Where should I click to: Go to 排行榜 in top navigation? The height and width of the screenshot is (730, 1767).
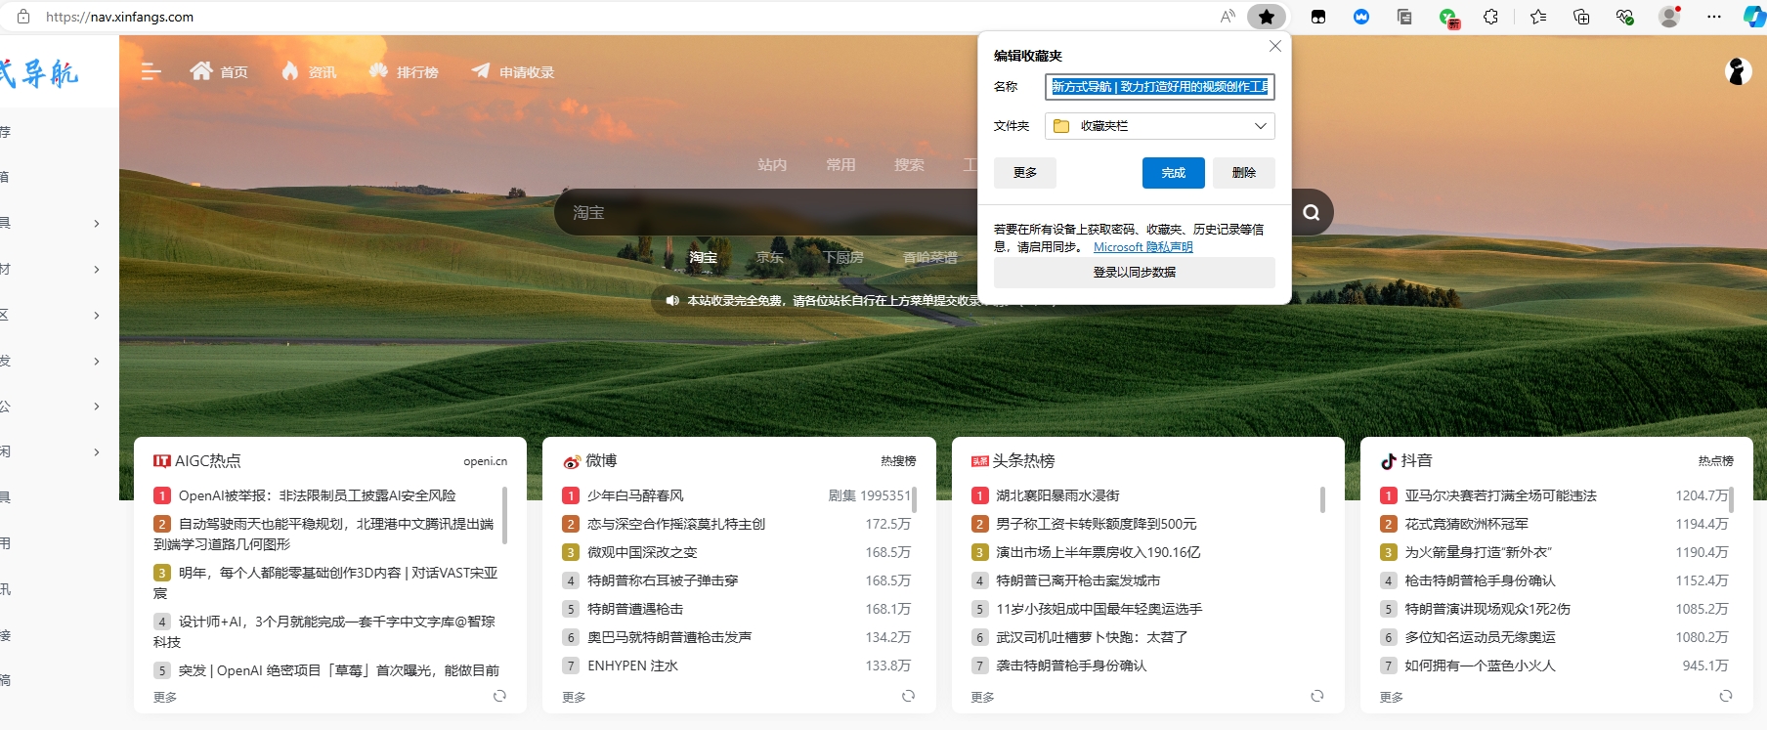[405, 71]
